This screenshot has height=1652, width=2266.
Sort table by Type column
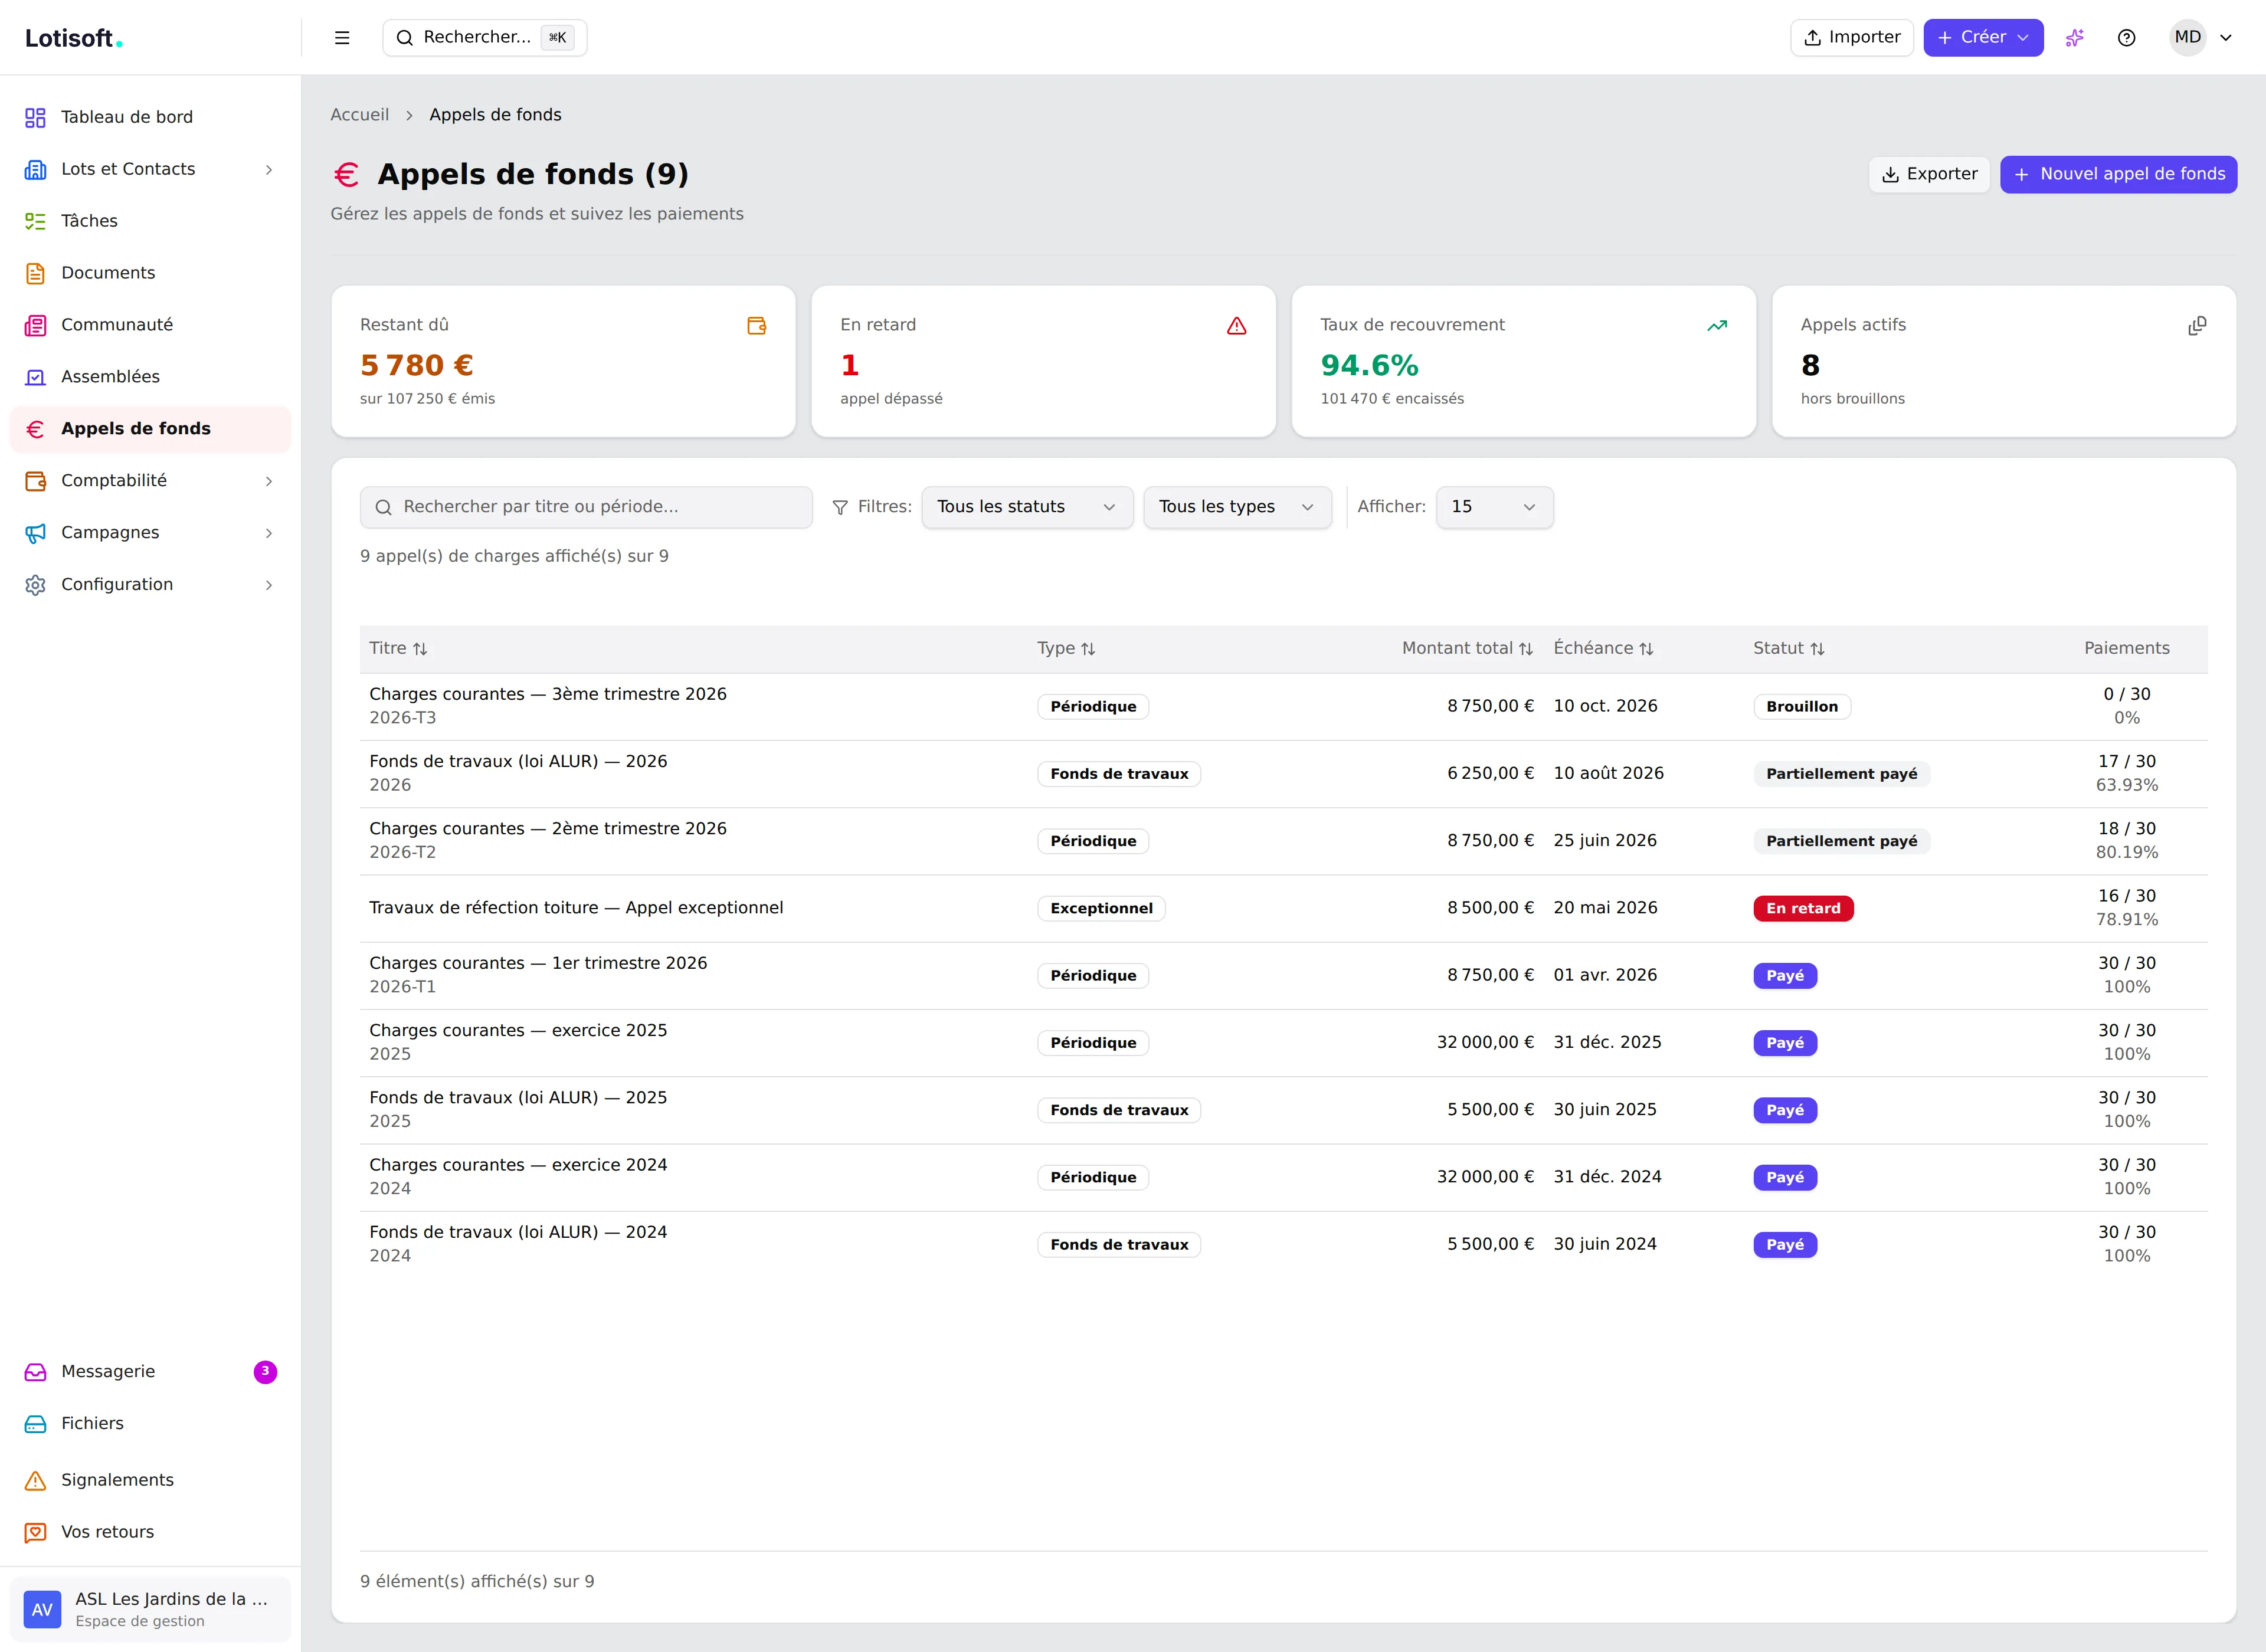(x=1066, y=648)
